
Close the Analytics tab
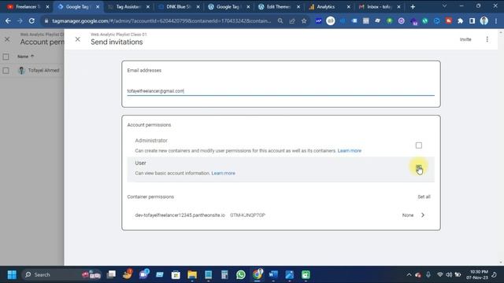[x=348, y=7]
